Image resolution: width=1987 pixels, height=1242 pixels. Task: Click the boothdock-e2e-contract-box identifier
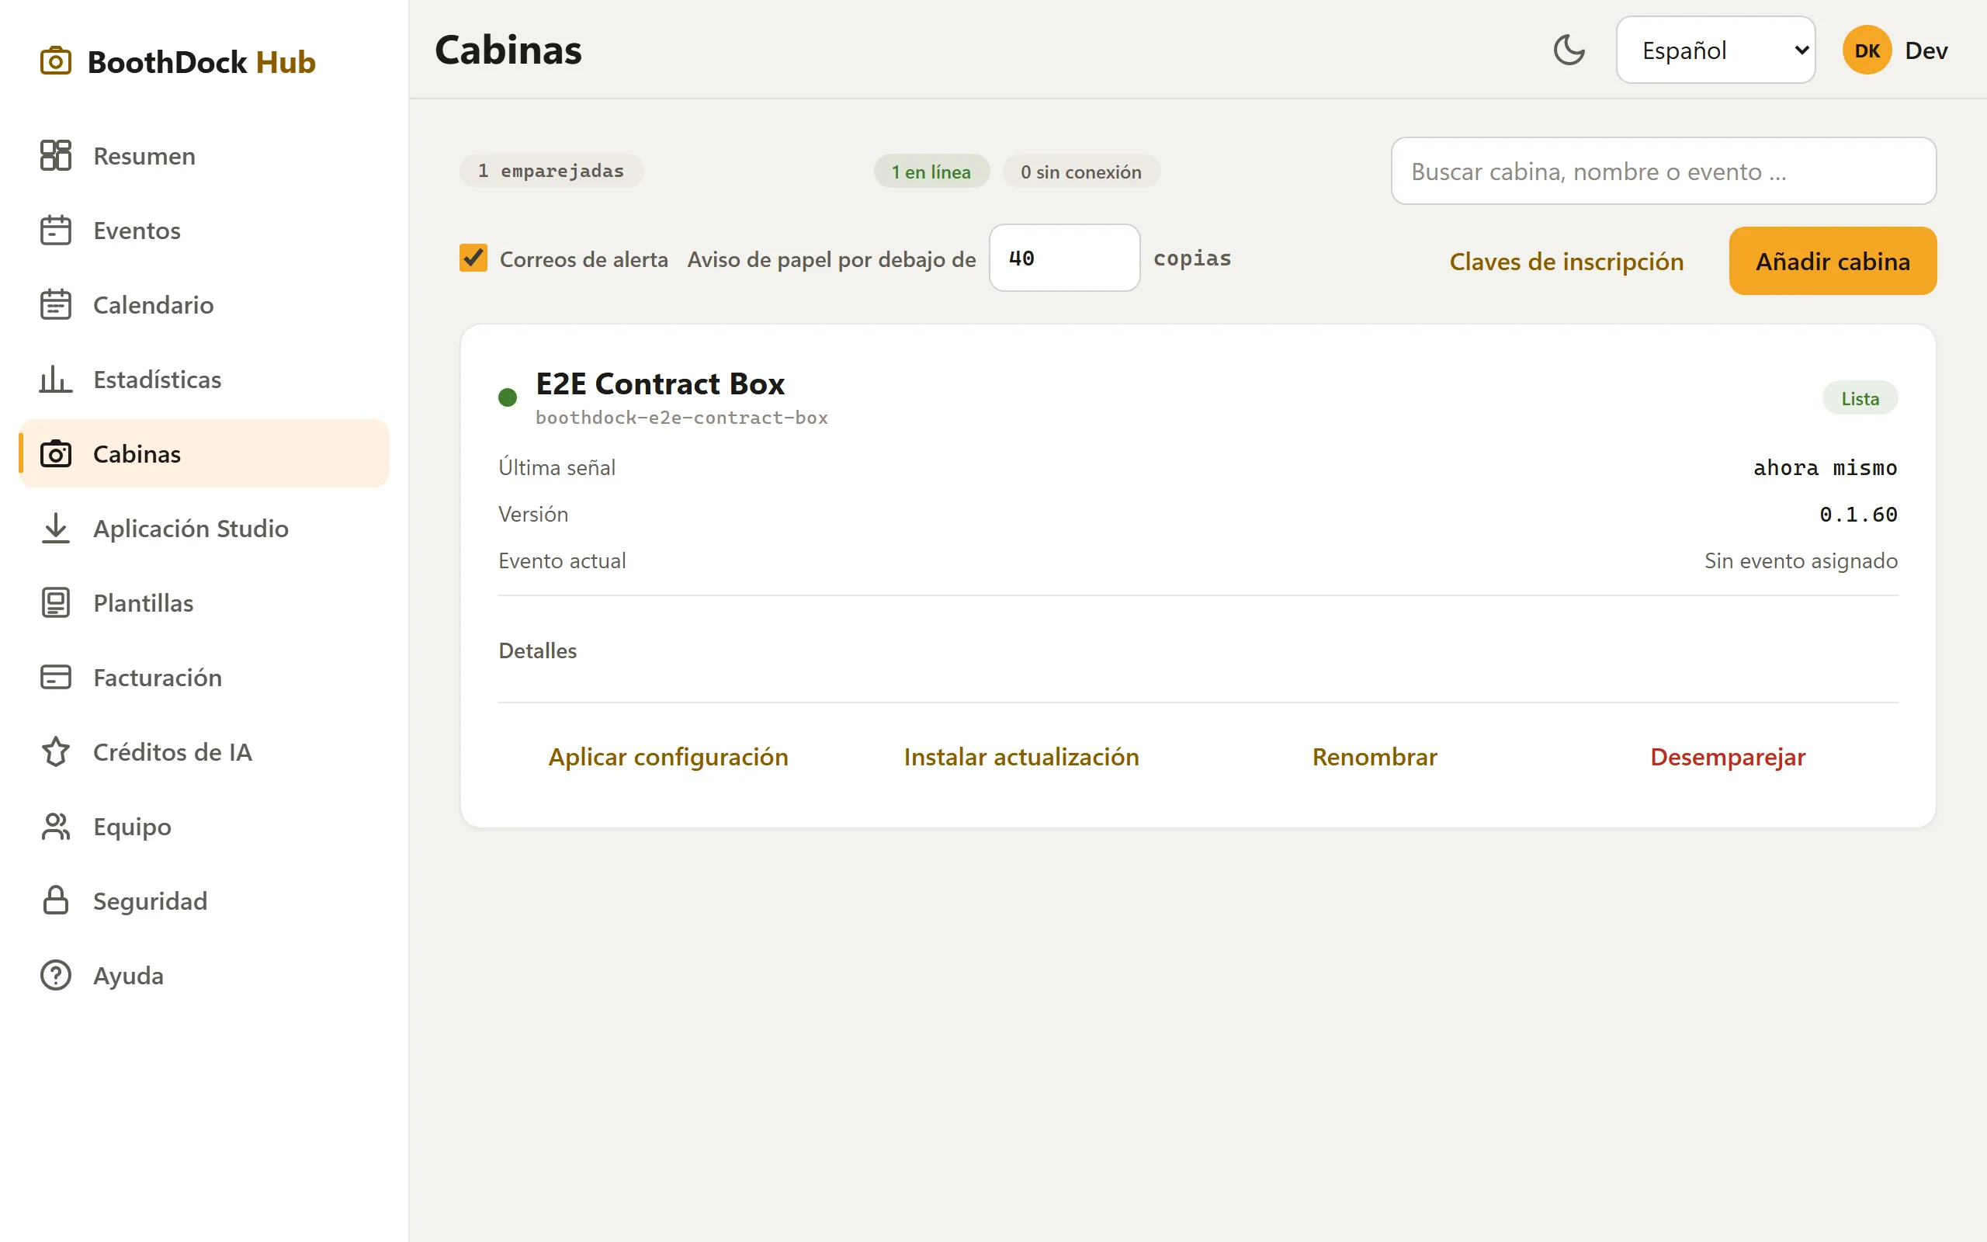click(x=681, y=418)
